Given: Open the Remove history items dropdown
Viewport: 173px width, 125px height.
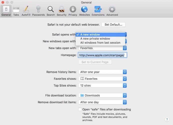Looking at the screenshot, I should click(x=102, y=72).
